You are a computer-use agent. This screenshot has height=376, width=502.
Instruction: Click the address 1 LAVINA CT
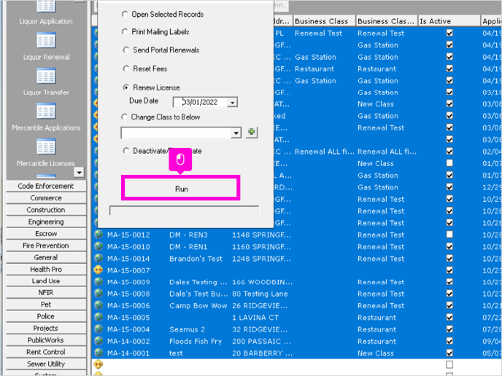click(255, 317)
